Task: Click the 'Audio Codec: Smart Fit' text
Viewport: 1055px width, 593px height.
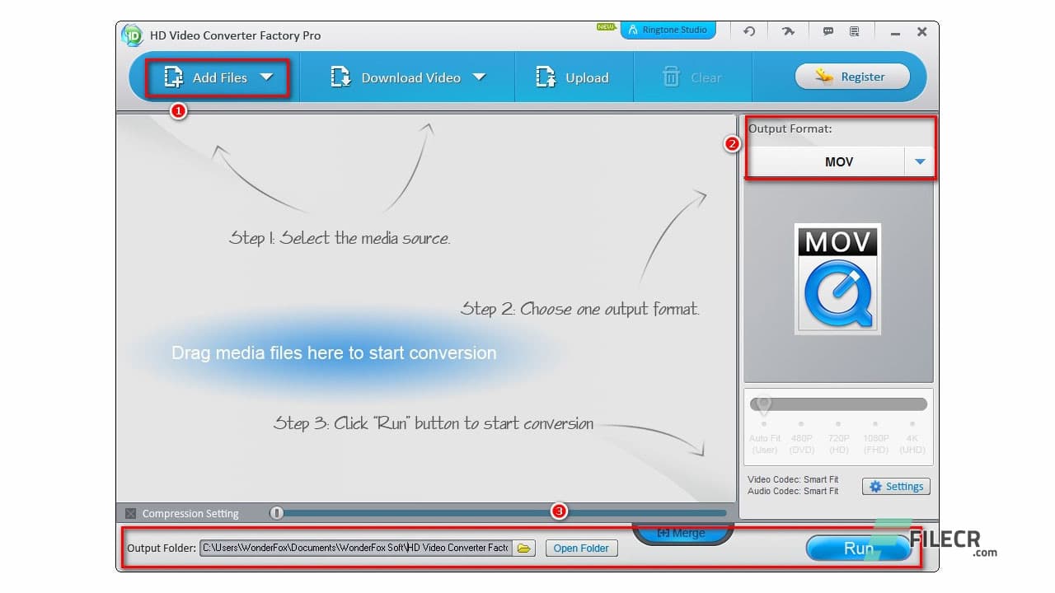Action: [793, 491]
